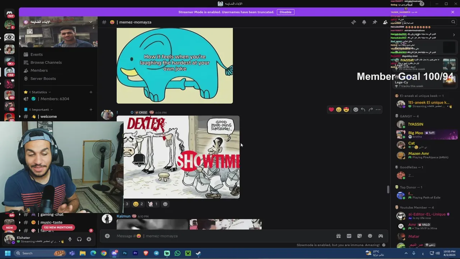
Task: Open the emoji picker in message box
Action: coord(370,236)
